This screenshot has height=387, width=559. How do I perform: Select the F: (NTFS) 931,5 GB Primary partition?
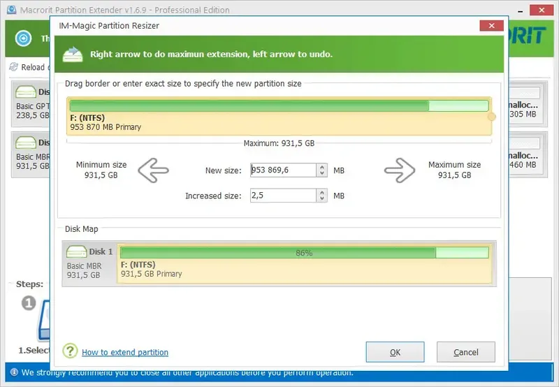(x=305, y=264)
